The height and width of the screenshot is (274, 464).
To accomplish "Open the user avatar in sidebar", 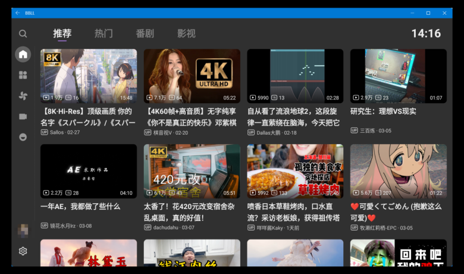I will 23,231.
